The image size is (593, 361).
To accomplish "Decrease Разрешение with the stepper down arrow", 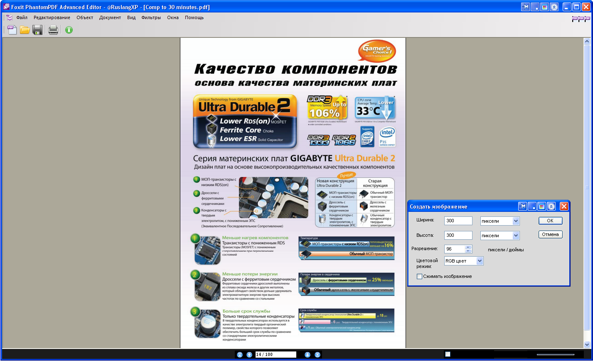I will 468,251.
